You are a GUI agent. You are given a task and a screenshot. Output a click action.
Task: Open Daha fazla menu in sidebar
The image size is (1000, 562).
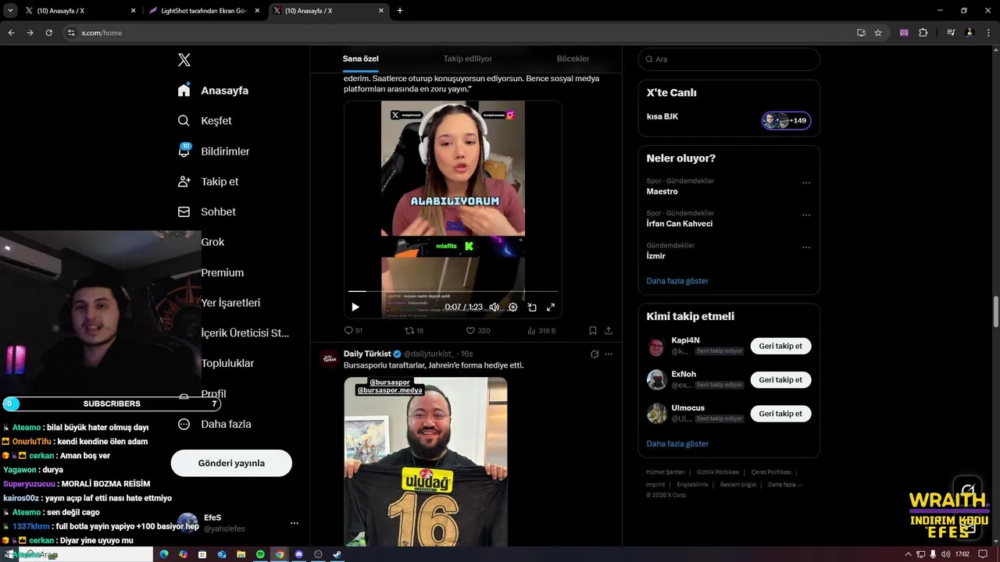(215, 424)
